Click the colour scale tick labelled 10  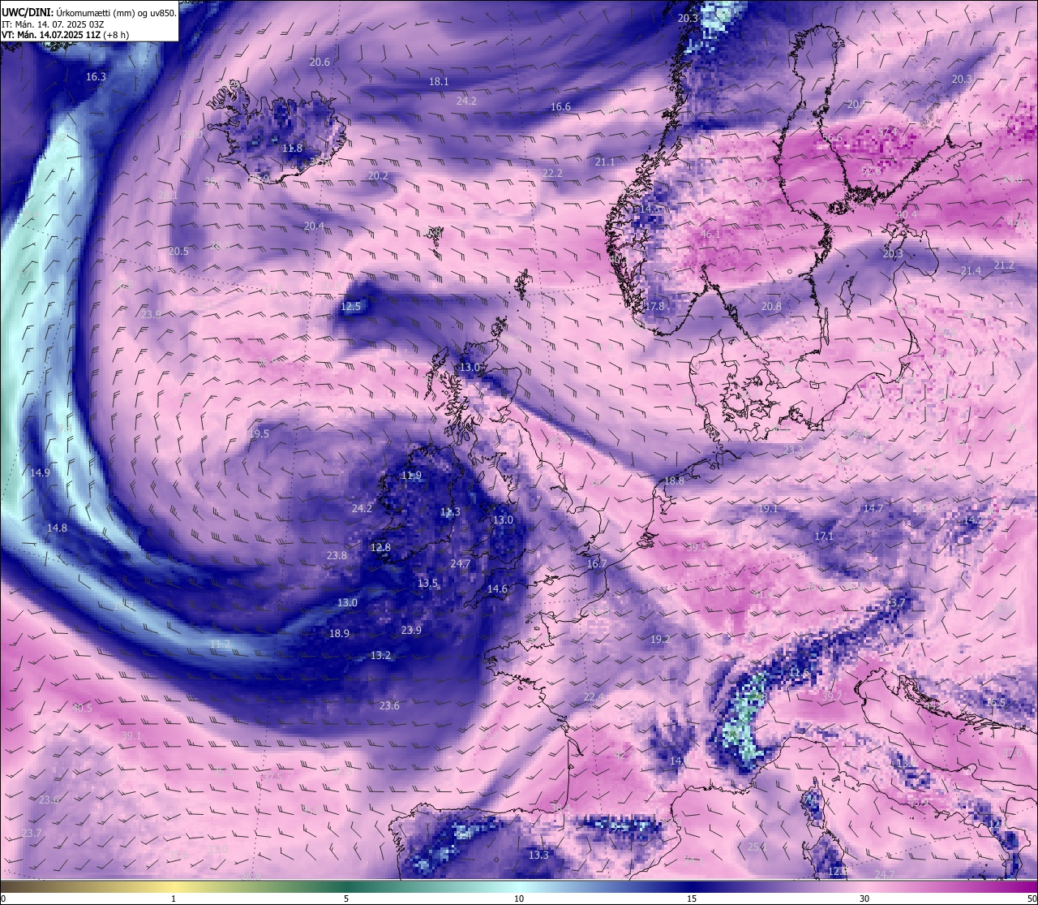[x=519, y=899]
